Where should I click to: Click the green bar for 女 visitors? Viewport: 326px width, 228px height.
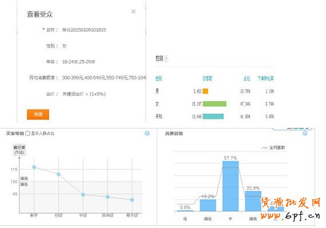coord(214,103)
